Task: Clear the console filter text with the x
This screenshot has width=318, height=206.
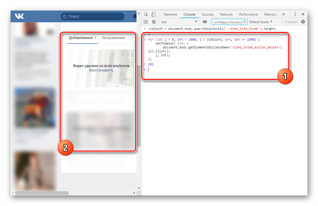Action: [x=244, y=22]
